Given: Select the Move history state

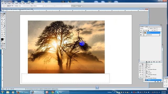Looking at the screenshot, I should [x=149, y=68].
